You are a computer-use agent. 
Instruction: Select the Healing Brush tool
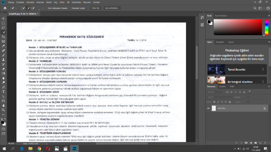[3, 50]
